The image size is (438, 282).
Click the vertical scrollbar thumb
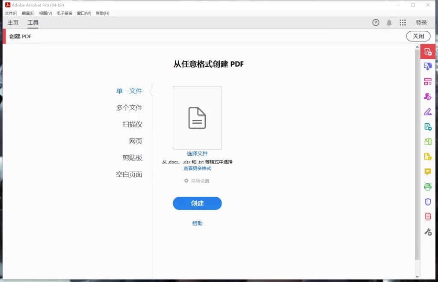coord(417,154)
